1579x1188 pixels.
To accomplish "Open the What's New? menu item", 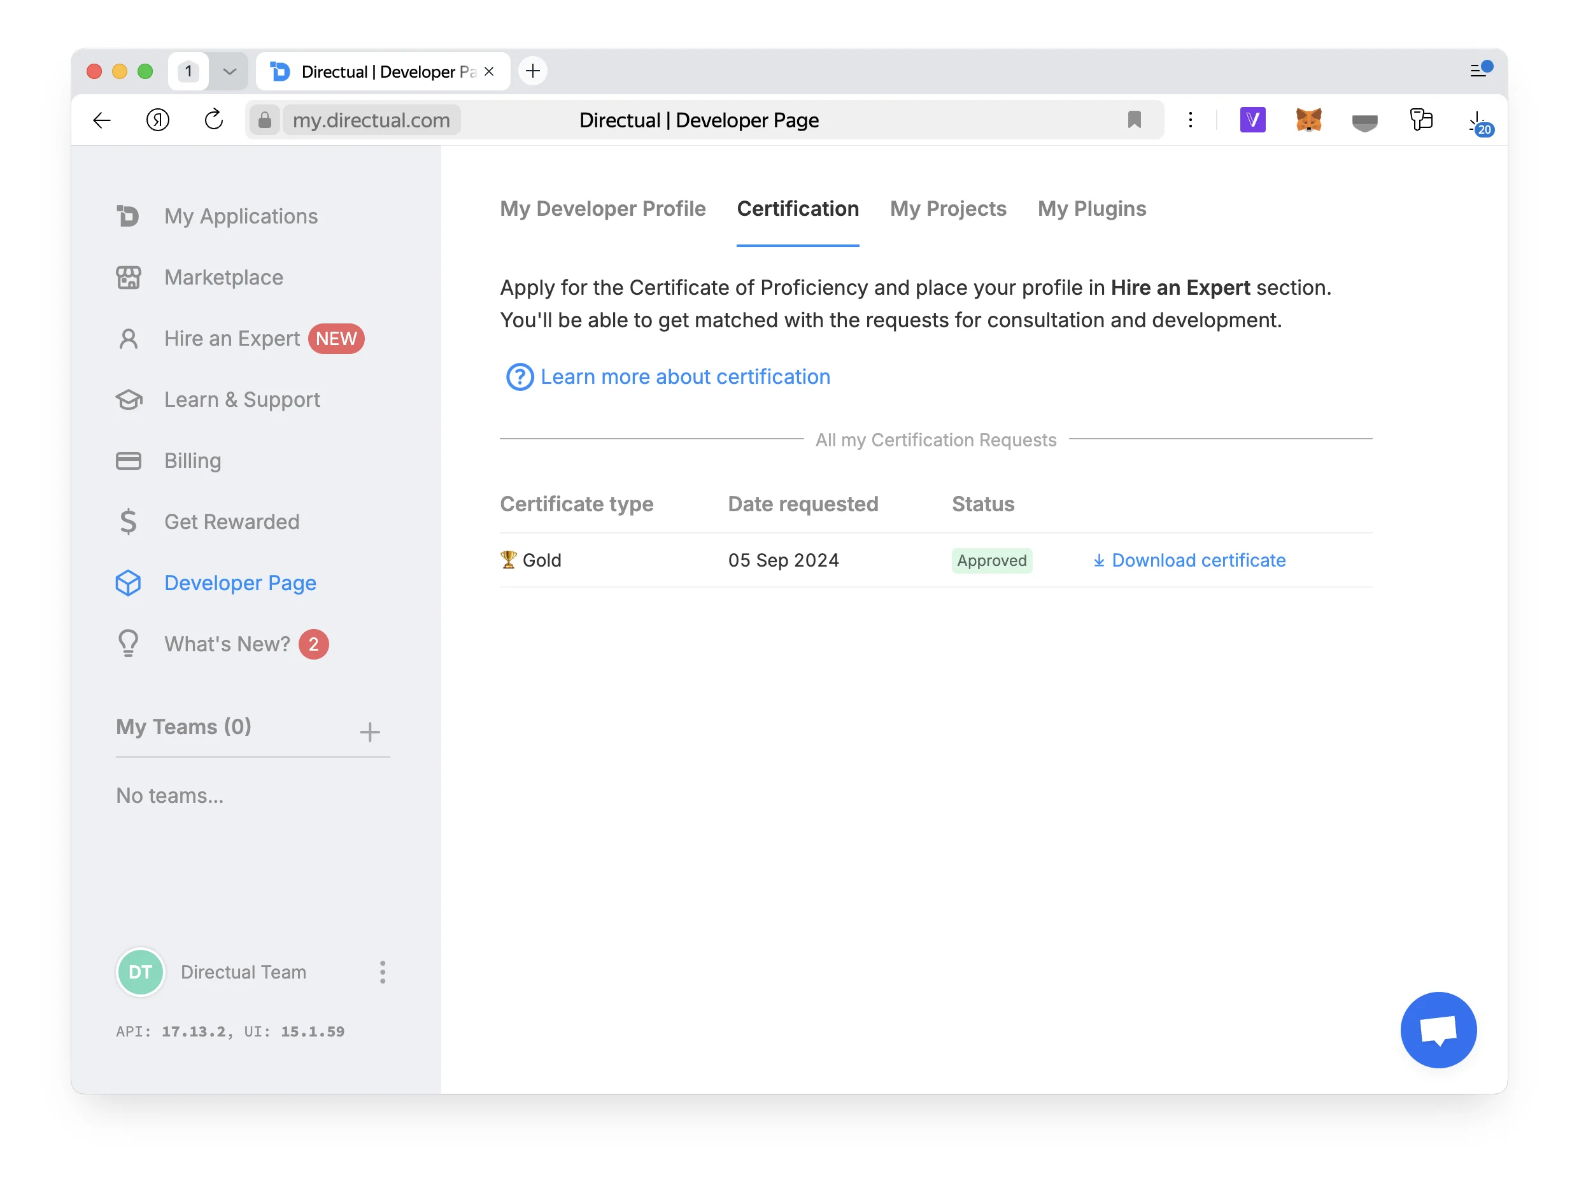I will pos(227,644).
